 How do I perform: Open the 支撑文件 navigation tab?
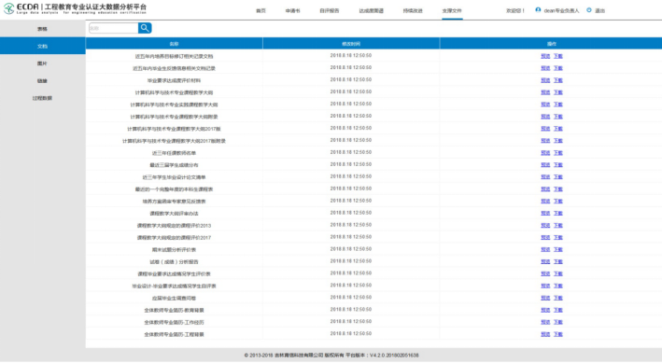click(452, 10)
